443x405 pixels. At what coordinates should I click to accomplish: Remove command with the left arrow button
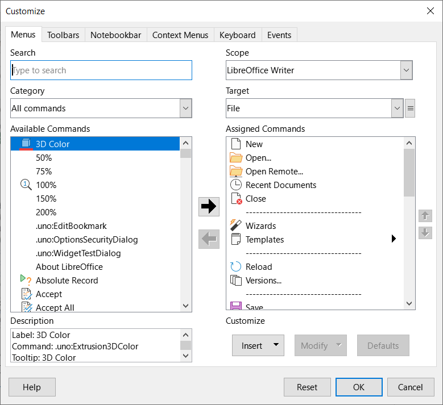209,239
